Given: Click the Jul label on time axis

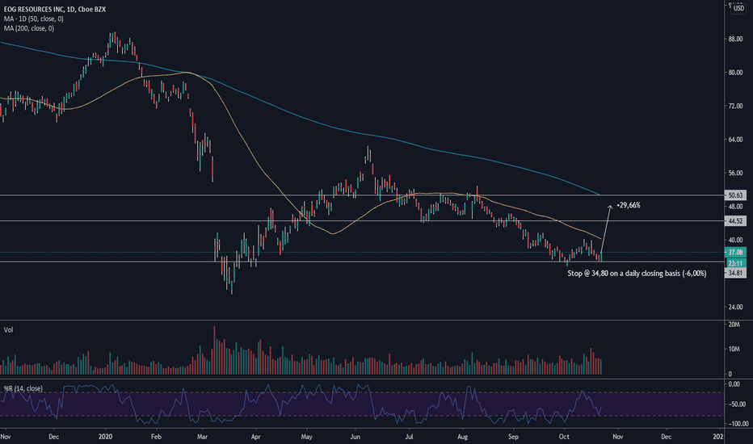Looking at the screenshot, I should coord(409,437).
